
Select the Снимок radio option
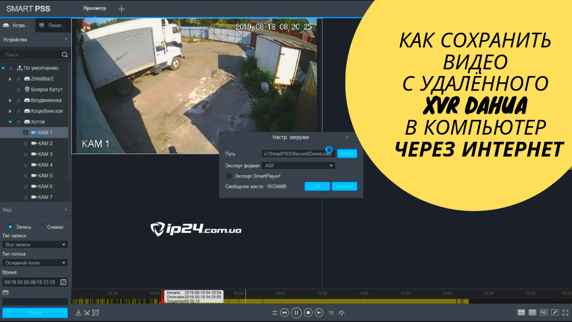pyautogui.click(x=42, y=227)
